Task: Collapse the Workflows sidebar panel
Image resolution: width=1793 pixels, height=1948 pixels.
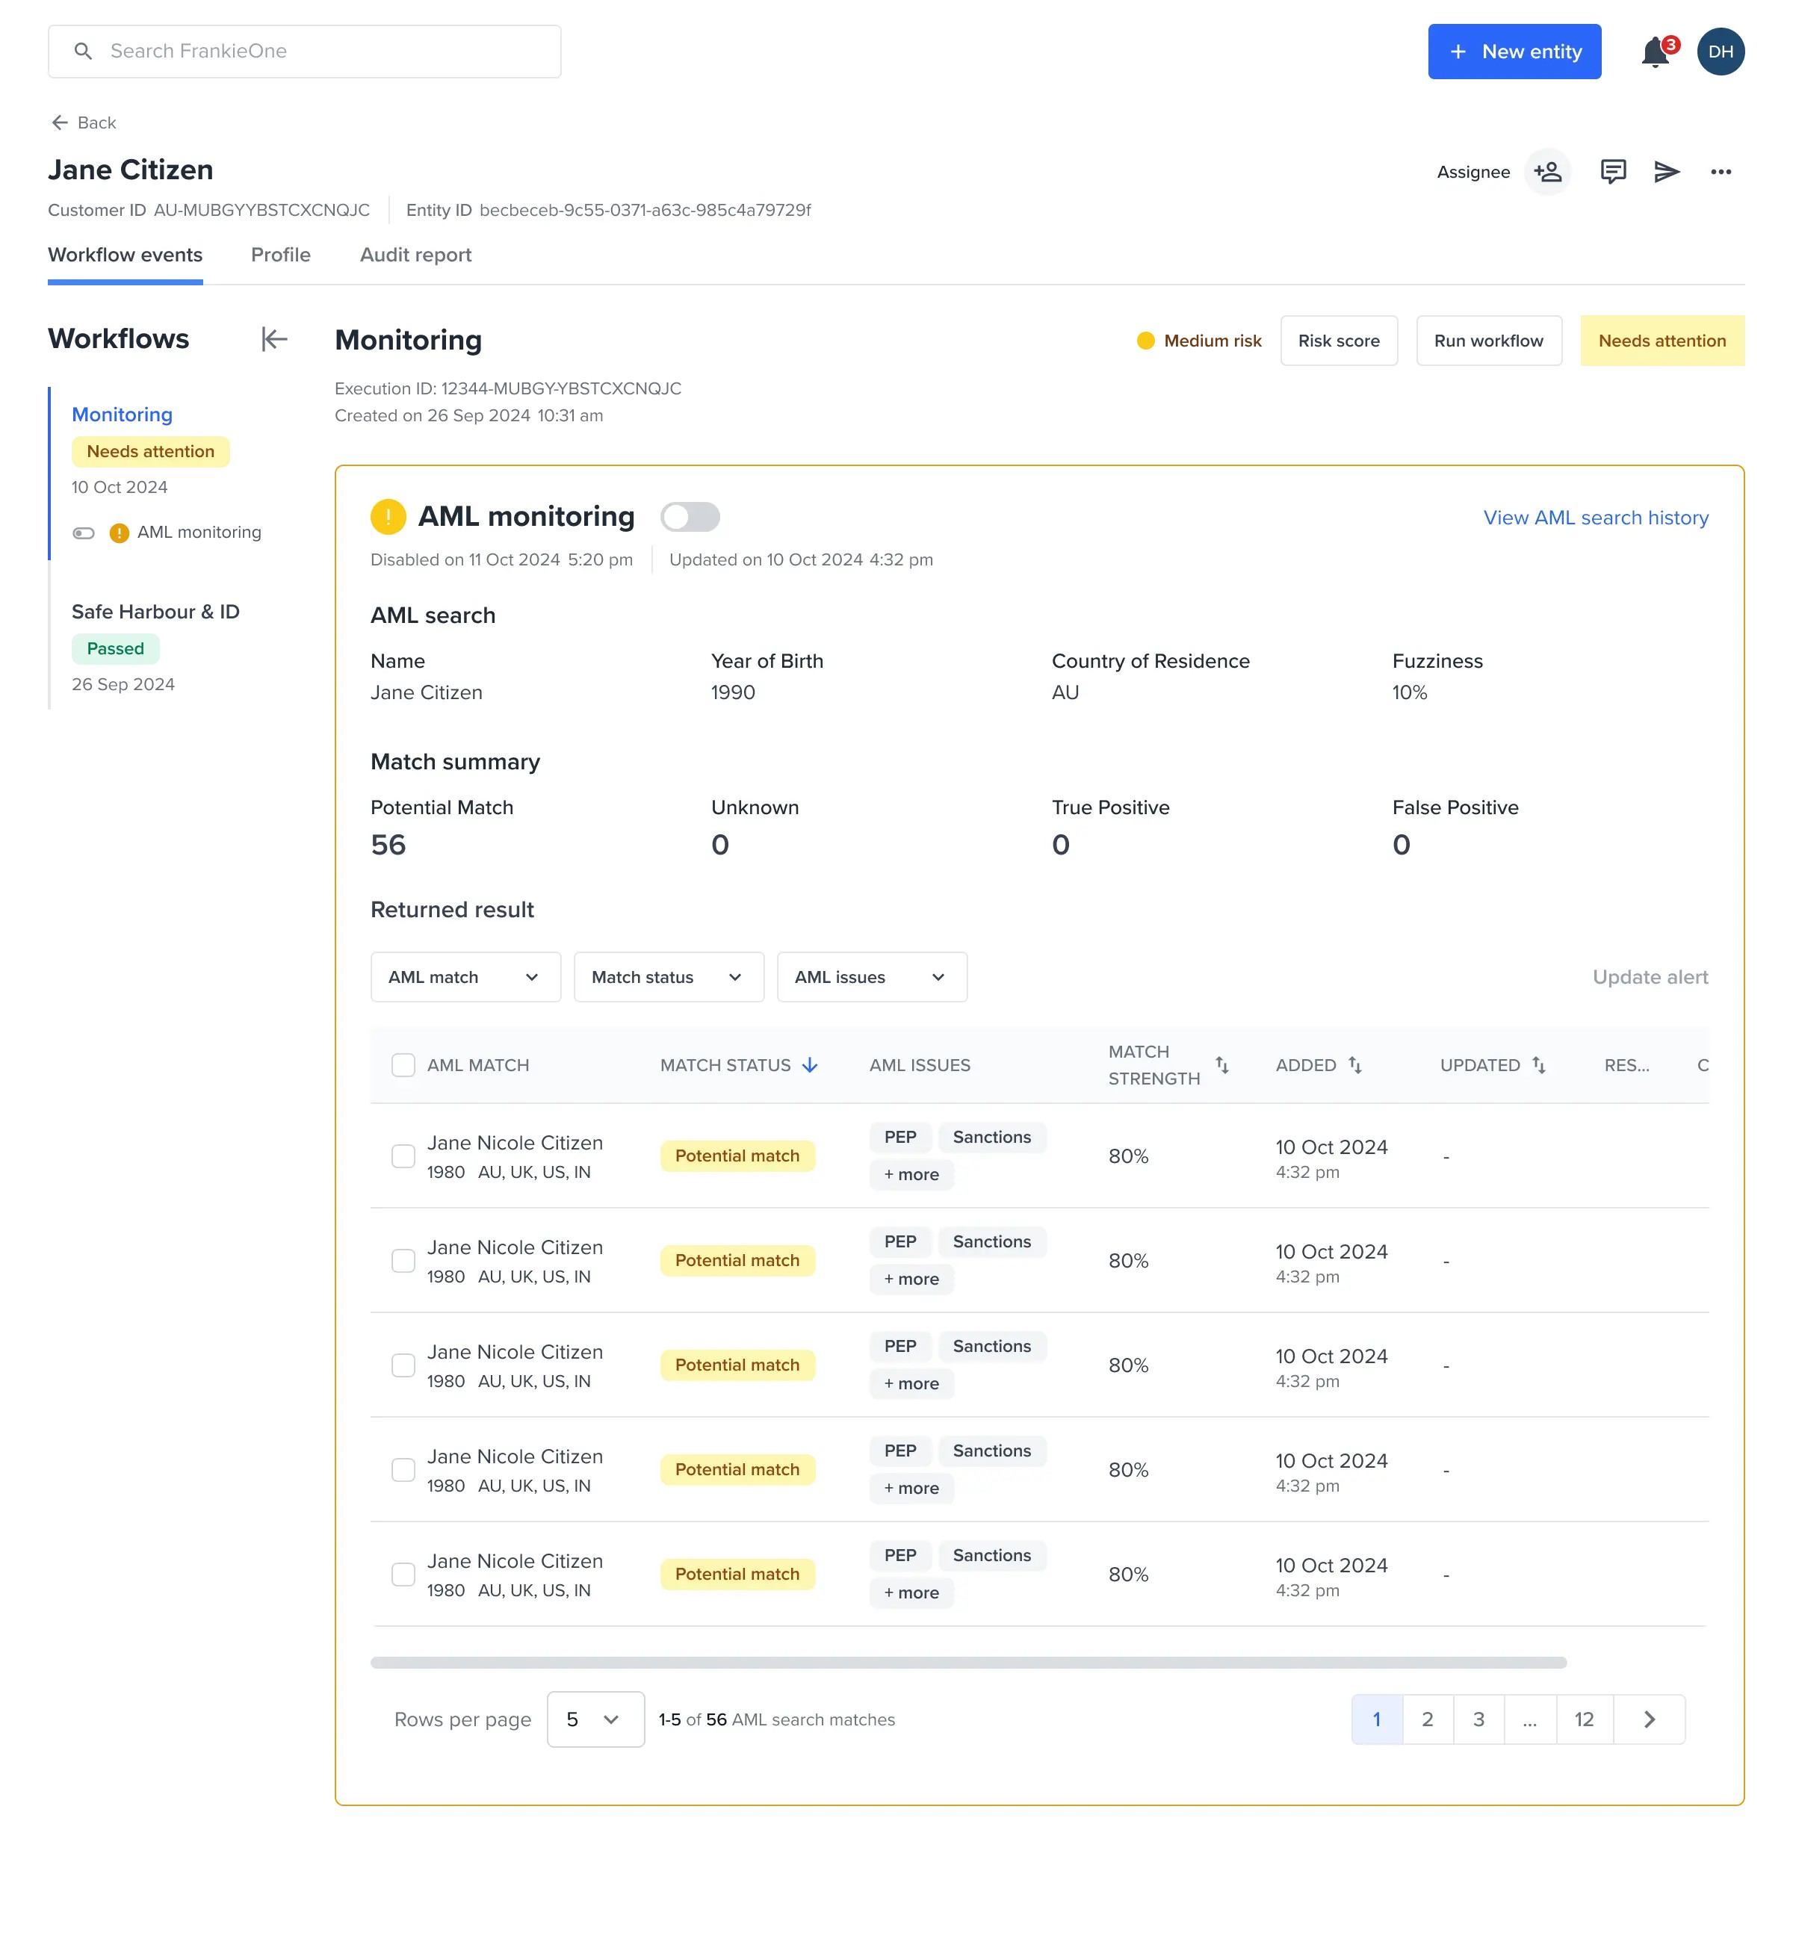Action: [x=275, y=338]
